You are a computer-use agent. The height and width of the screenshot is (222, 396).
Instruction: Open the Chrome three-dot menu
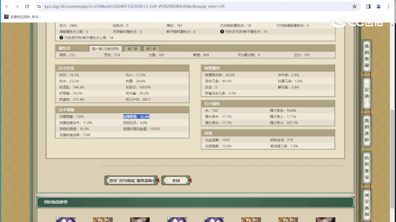point(389,6)
